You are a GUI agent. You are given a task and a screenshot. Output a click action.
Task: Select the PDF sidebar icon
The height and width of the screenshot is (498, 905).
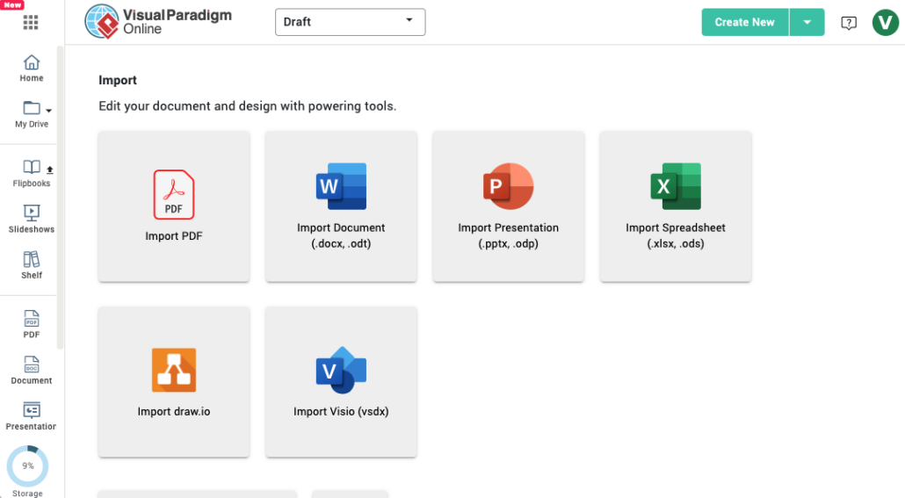[x=32, y=324]
